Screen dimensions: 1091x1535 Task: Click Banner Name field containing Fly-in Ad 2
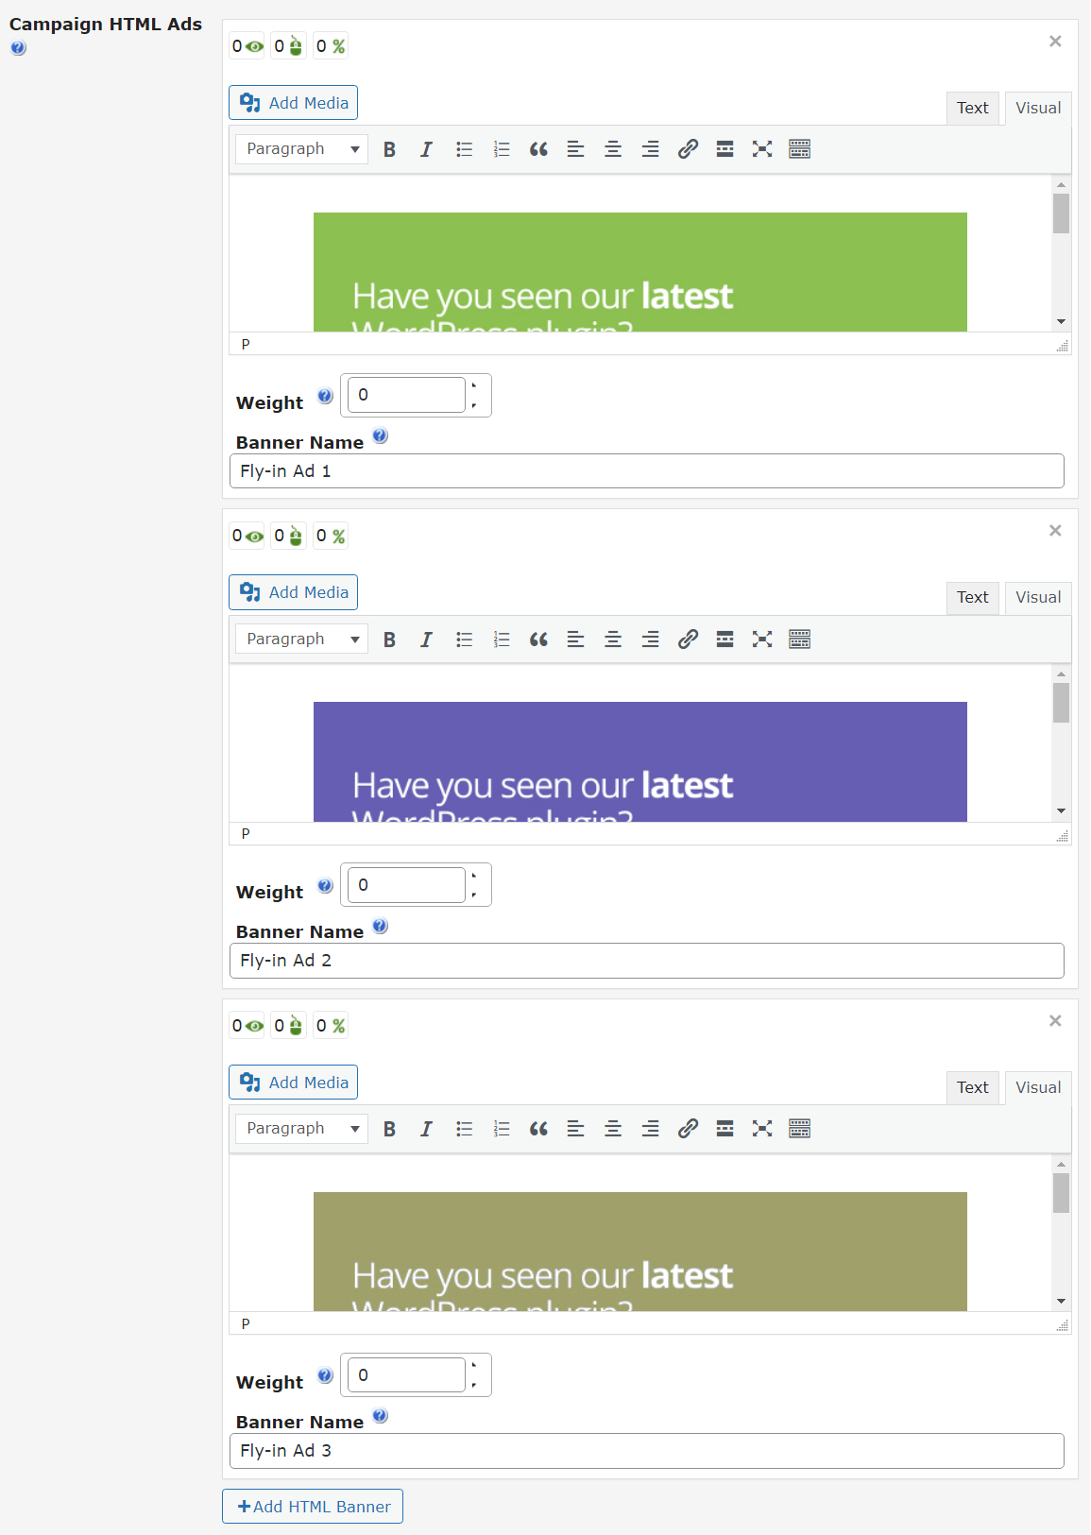(x=647, y=961)
